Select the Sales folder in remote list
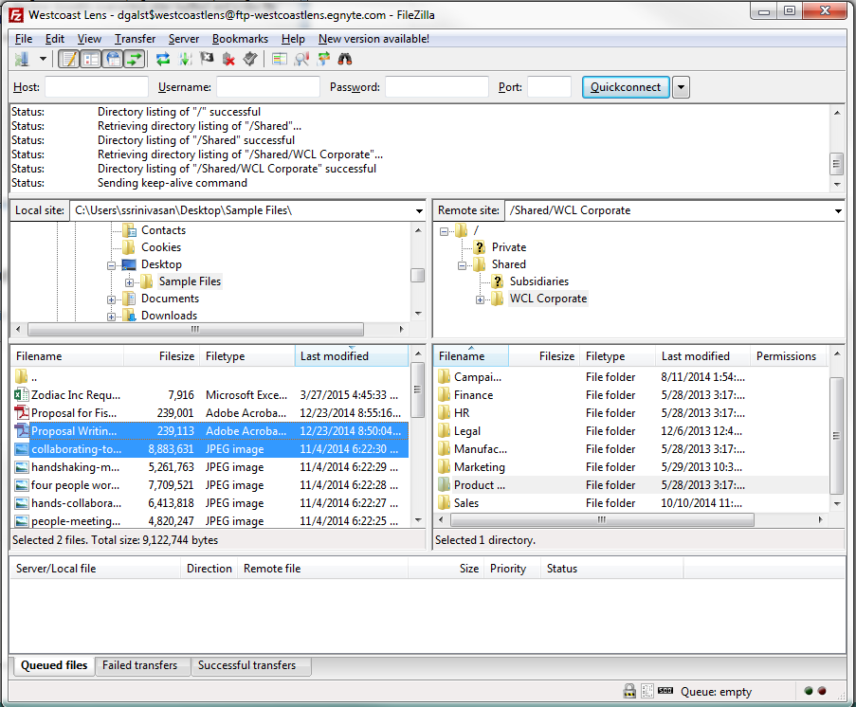Viewport: 856px width, 707px height. tap(632, 503)
